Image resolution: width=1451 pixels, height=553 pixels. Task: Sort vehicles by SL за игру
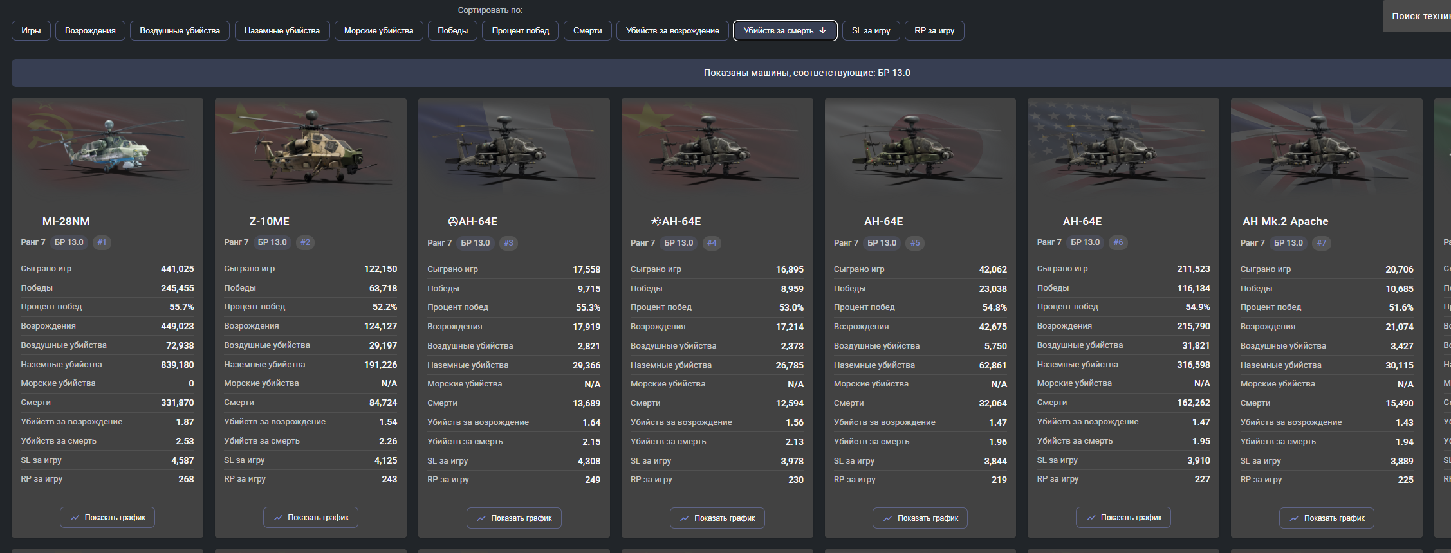tap(871, 31)
